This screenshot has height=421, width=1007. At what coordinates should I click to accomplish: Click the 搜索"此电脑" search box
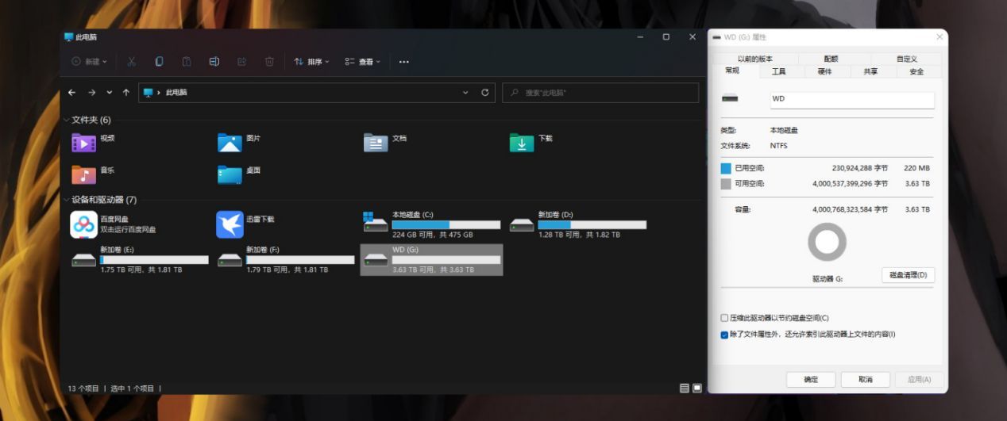(x=600, y=93)
